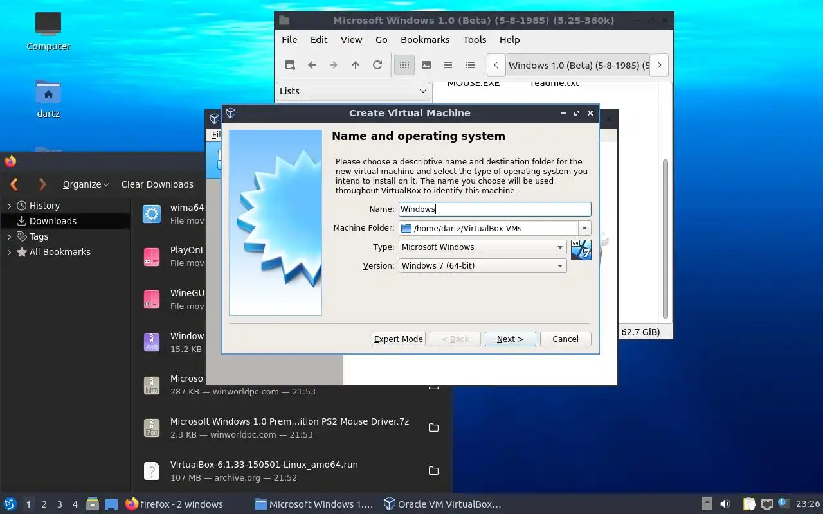823x514 pixels.
Task: Click the network icon in system tray
Action: coord(766,504)
